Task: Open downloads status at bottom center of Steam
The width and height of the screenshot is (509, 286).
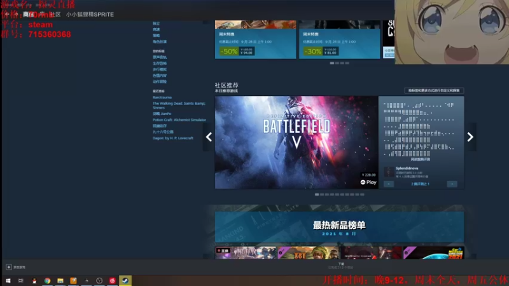Action: coord(340,266)
